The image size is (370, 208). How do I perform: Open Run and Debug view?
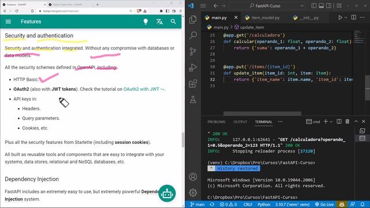[193, 68]
